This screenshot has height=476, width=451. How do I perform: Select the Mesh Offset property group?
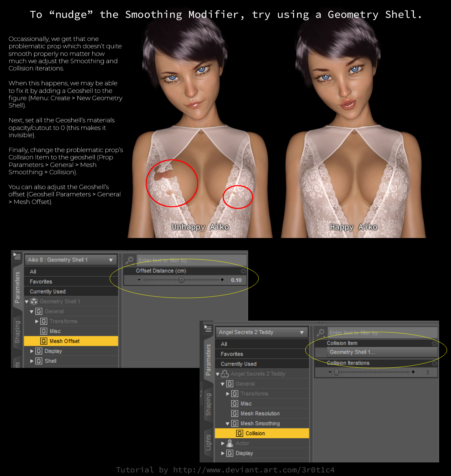pyautogui.click(x=65, y=341)
